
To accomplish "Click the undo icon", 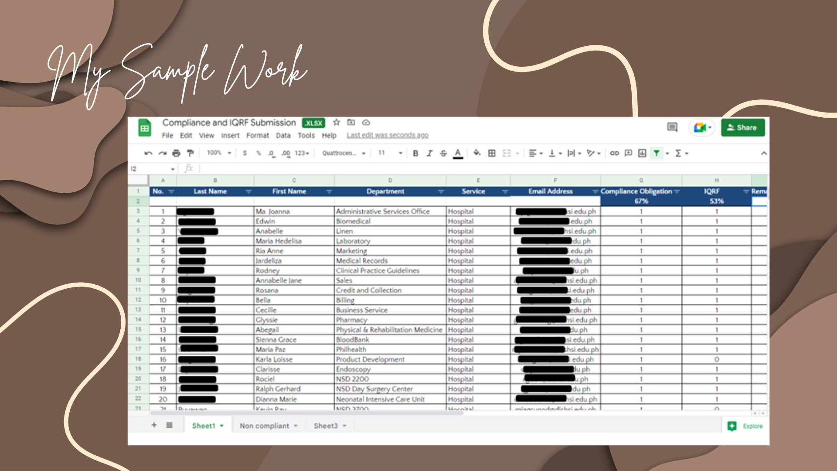I will click(x=148, y=154).
